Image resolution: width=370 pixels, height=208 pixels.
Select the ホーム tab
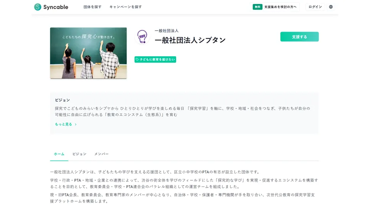pyautogui.click(x=59, y=154)
